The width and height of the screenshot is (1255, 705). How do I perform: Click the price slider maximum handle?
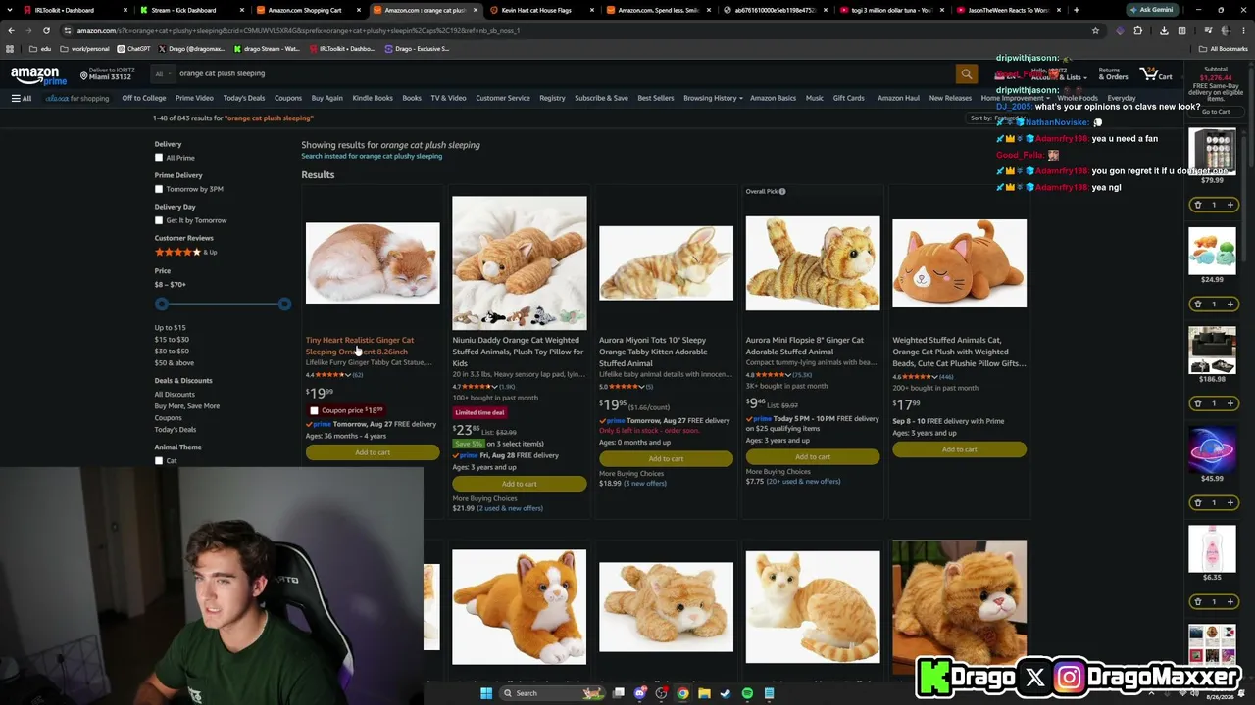[284, 305]
